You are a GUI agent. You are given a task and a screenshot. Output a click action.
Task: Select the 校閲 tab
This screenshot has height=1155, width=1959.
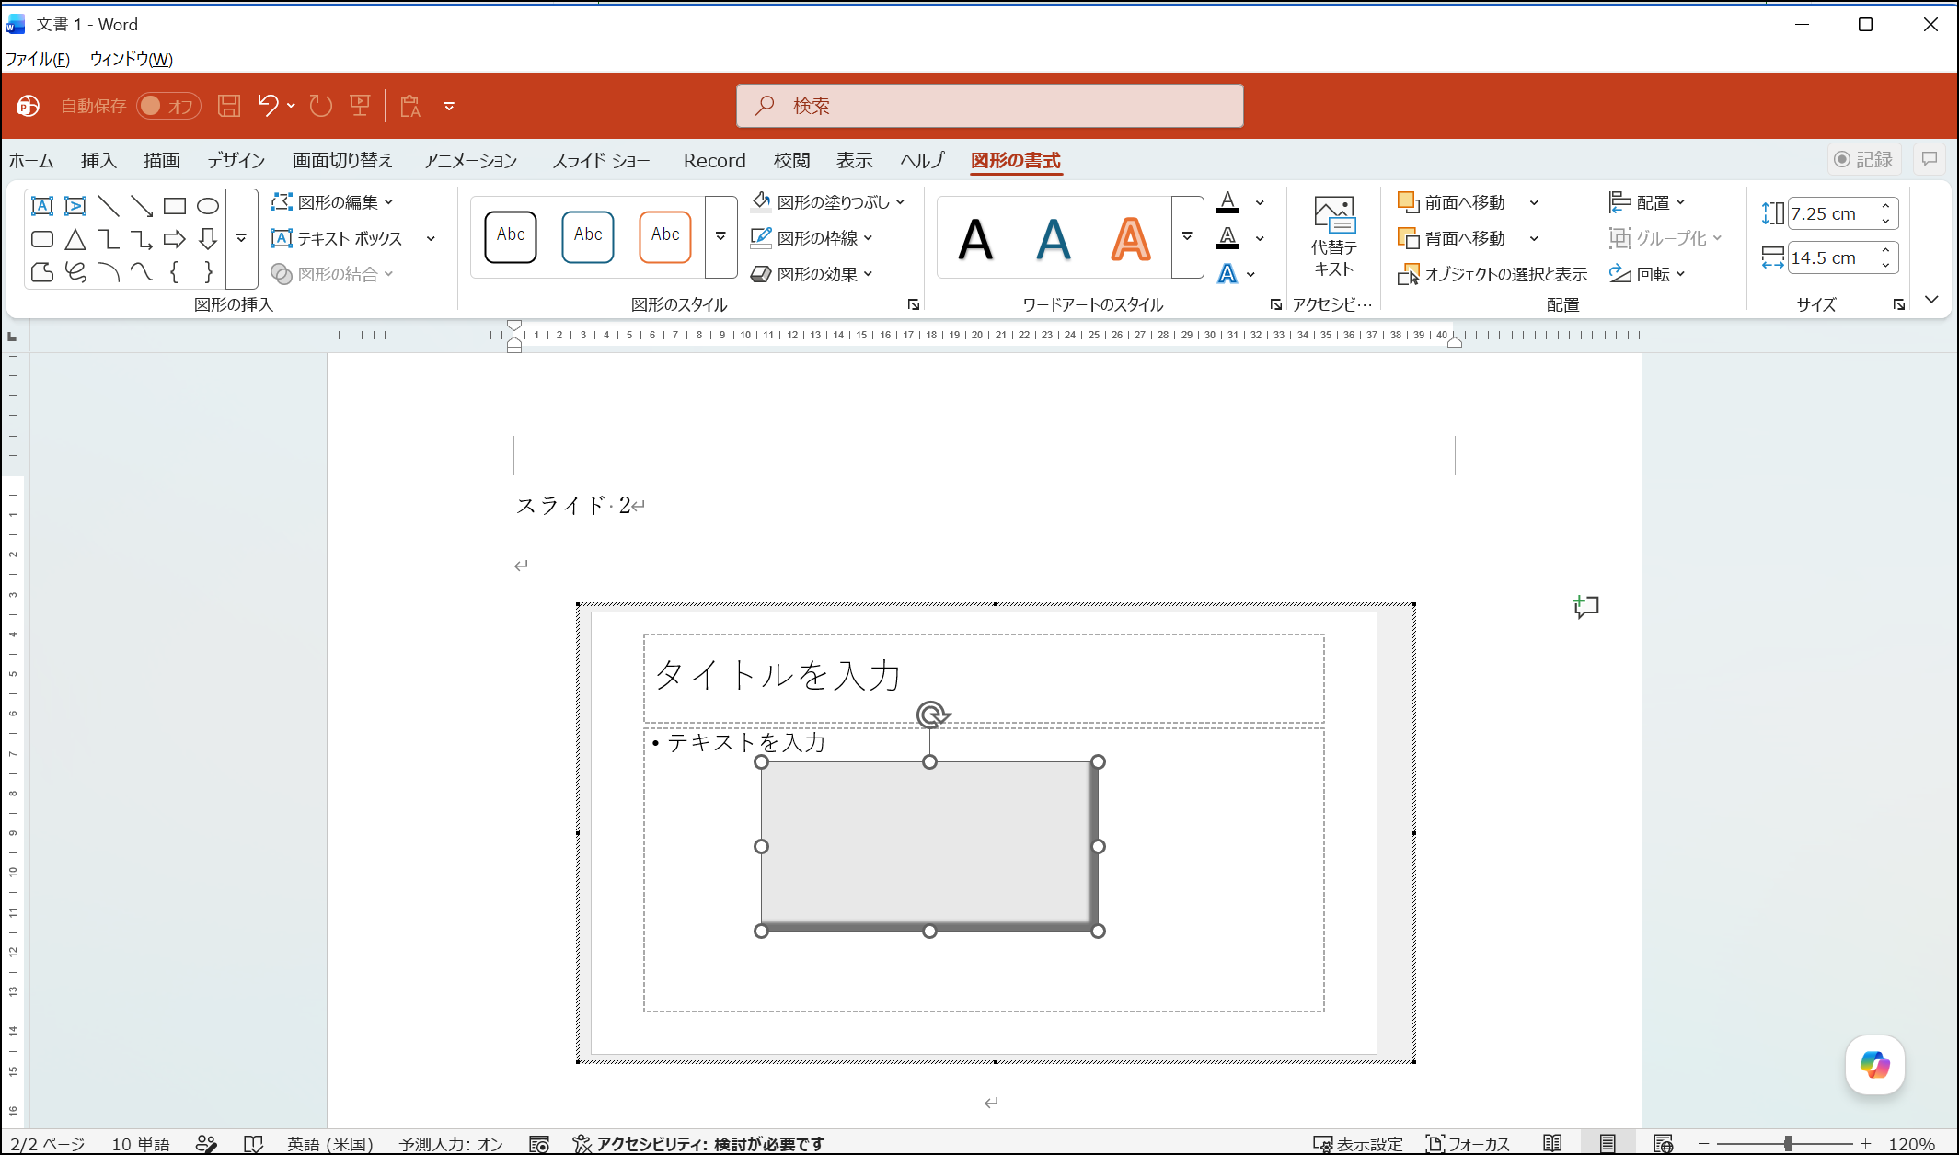coord(791,160)
